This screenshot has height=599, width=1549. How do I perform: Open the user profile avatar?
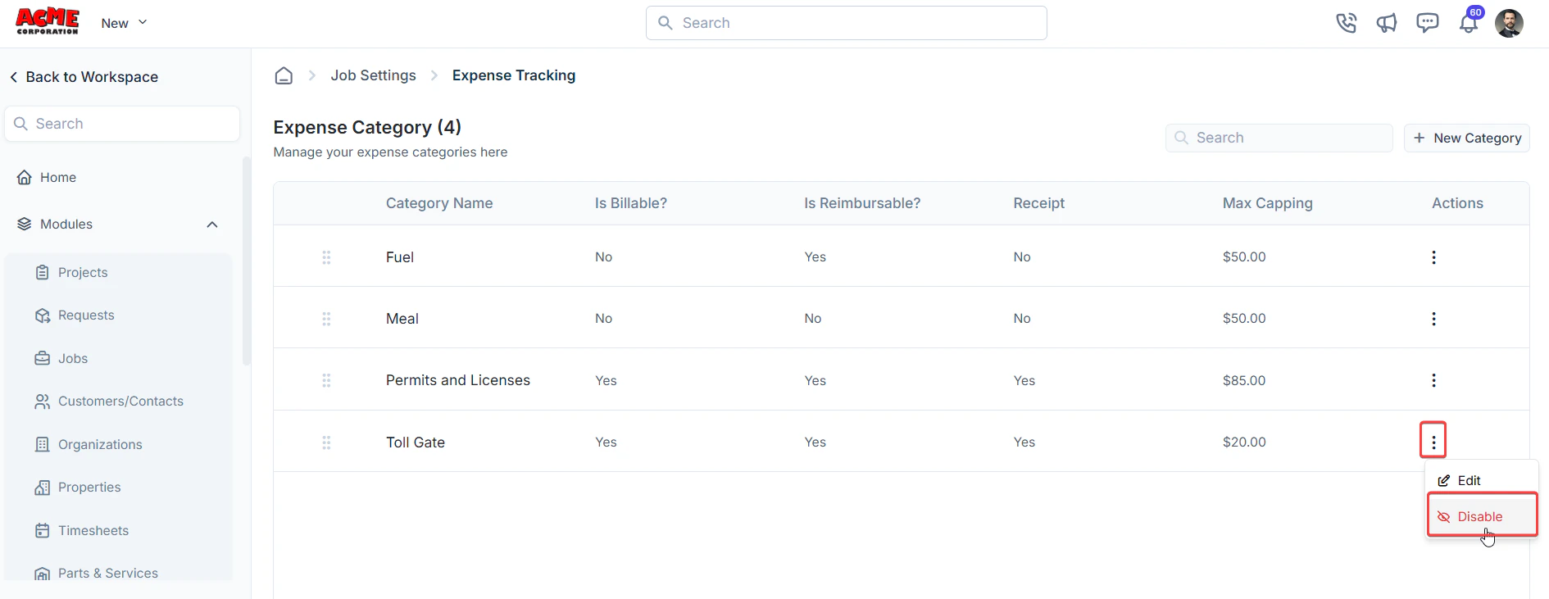(x=1509, y=23)
